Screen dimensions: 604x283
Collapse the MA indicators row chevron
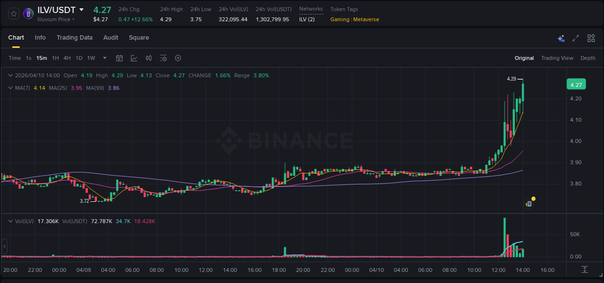[10, 88]
